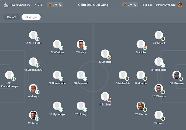Screen dimensions: 186x130
Task: Switch to the Độ tuổi view
Action: [x=12, y=17]
